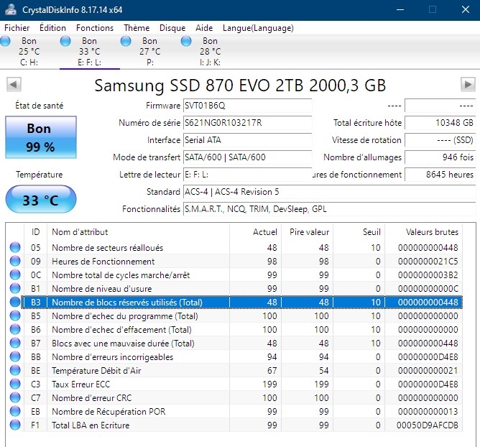Click the transfer mode field SATA/600 | SATA/600

247,157
